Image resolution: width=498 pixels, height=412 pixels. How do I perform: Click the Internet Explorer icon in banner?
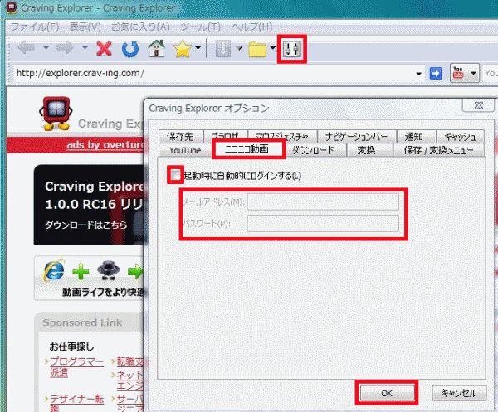[54, 270]
